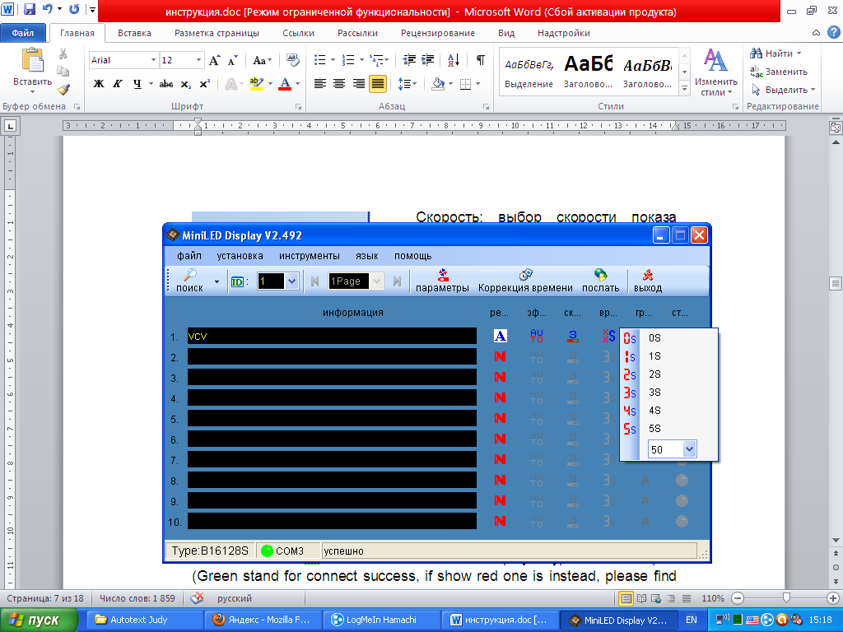Click the zoom slider handle
This screenshot has width=843, height=632.
[786, 597]
